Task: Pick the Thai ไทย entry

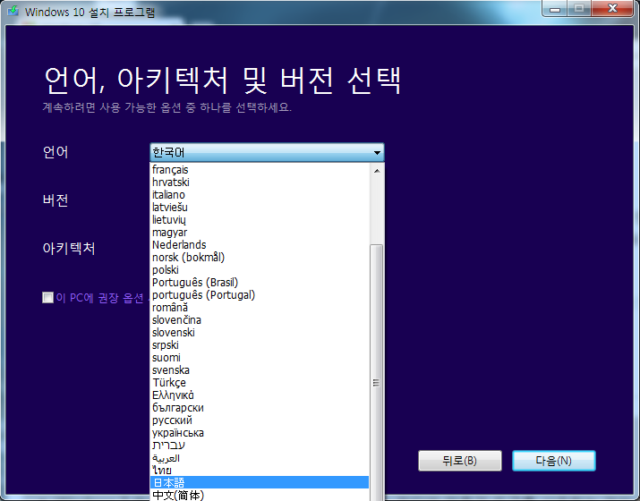Action: pyautogui.click(x=260, y=471)
